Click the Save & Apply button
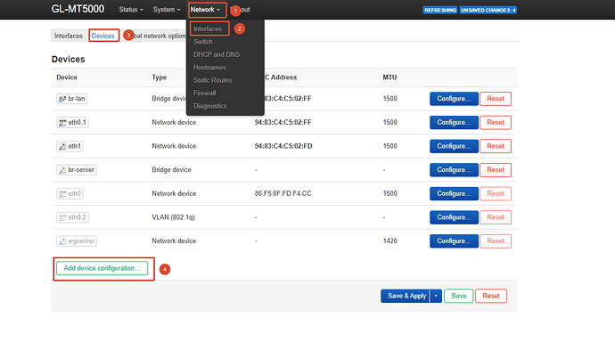The width and height of the screenshot is (615, 342). click(x=406, y=296)
